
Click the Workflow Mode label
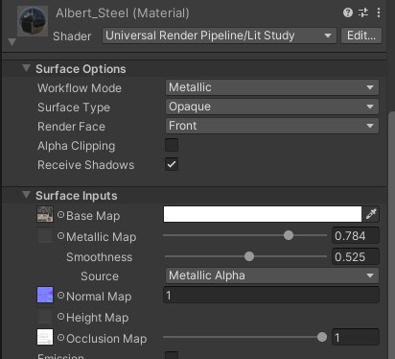click(x=80, y=88)
